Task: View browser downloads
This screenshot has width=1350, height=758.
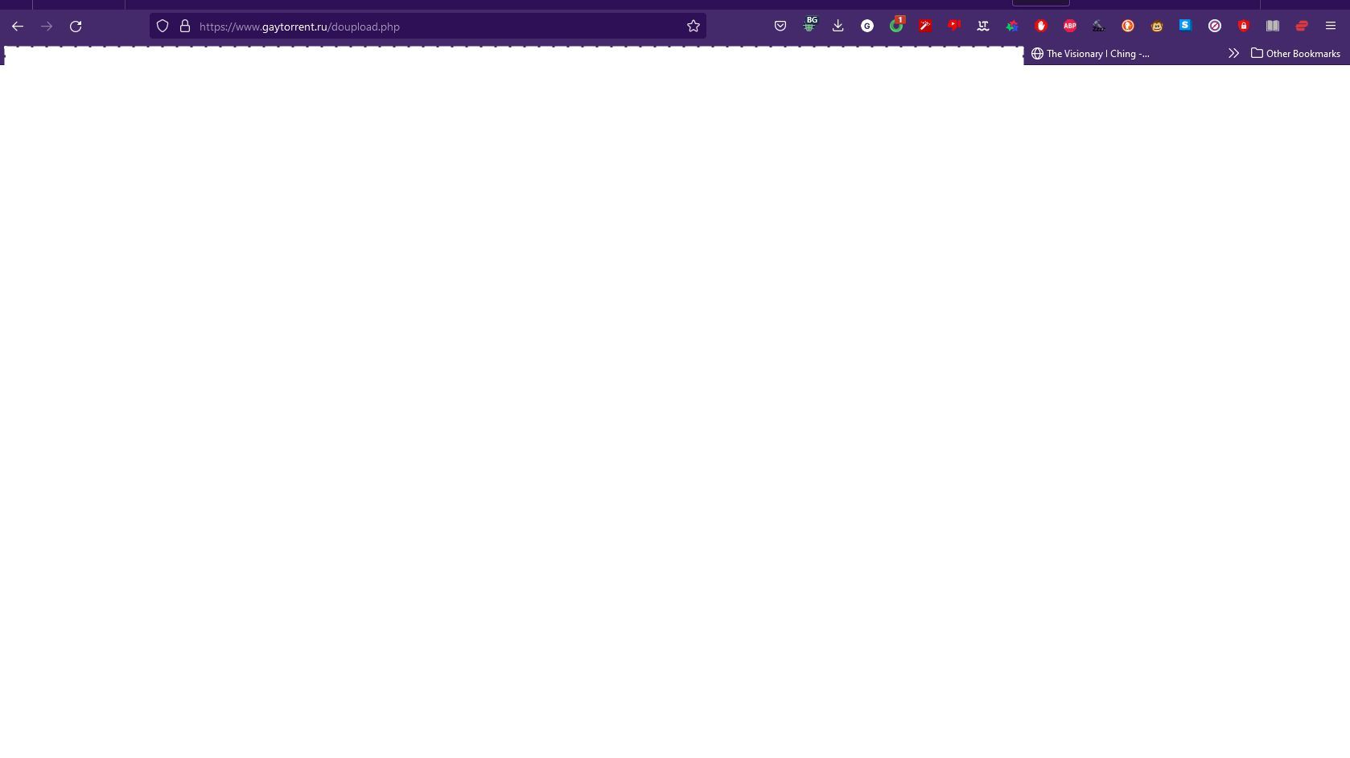Action: [838, 26]
